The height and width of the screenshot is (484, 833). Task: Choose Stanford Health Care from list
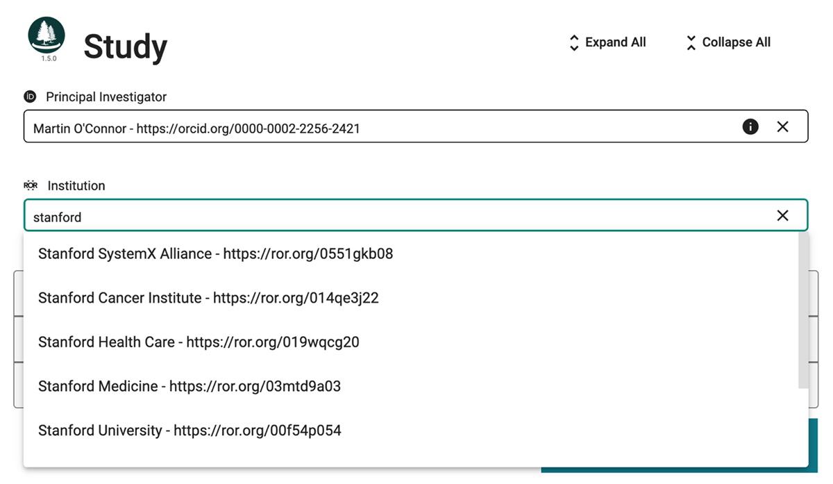(411, 342)
